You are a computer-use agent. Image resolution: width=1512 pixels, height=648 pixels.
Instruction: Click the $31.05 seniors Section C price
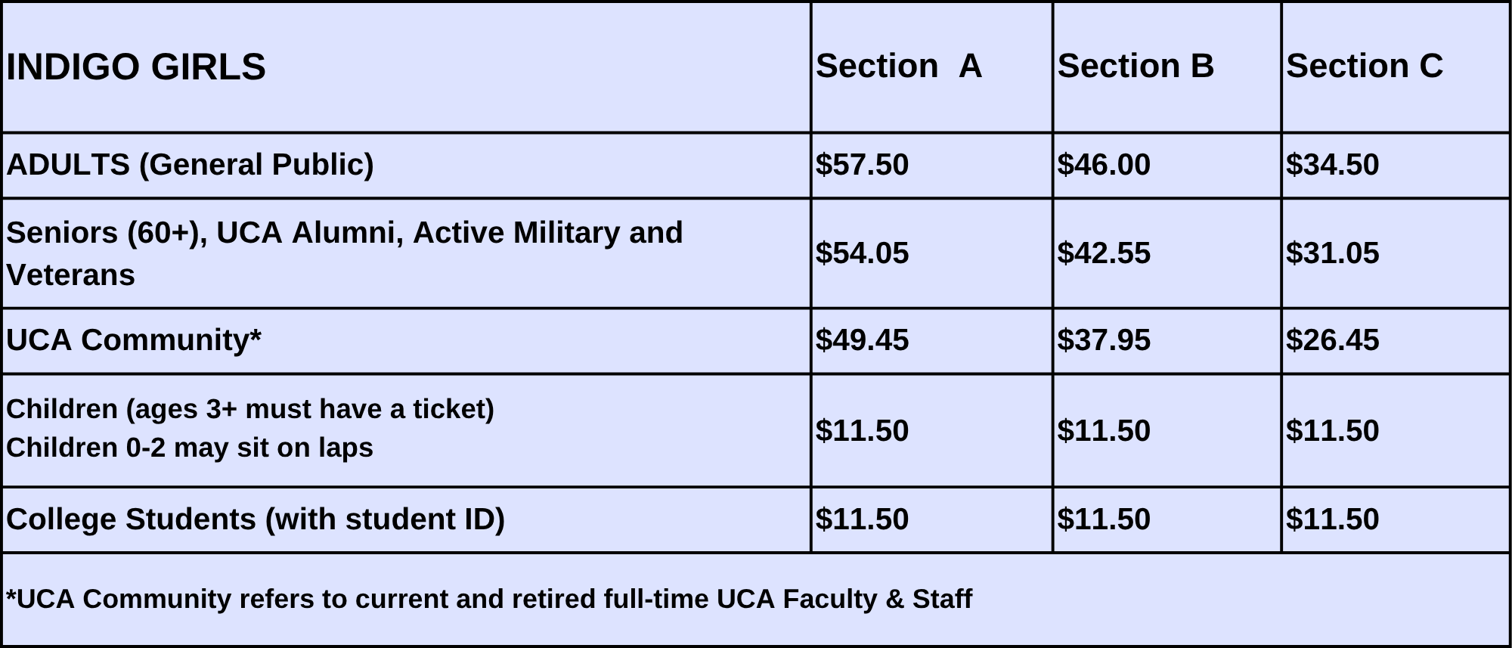tap(1333, 253)
